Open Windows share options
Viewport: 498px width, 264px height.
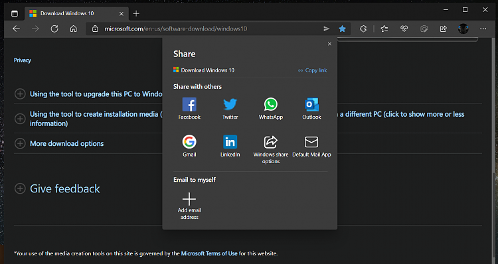pyautogui.click(x=271, y=149)
